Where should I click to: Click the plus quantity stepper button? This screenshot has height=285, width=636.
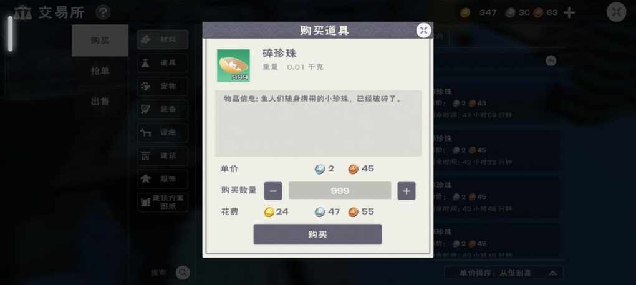coord(407,191)
